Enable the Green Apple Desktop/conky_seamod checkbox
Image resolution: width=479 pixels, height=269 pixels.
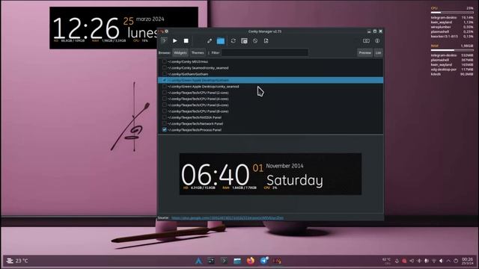point(165,87)
